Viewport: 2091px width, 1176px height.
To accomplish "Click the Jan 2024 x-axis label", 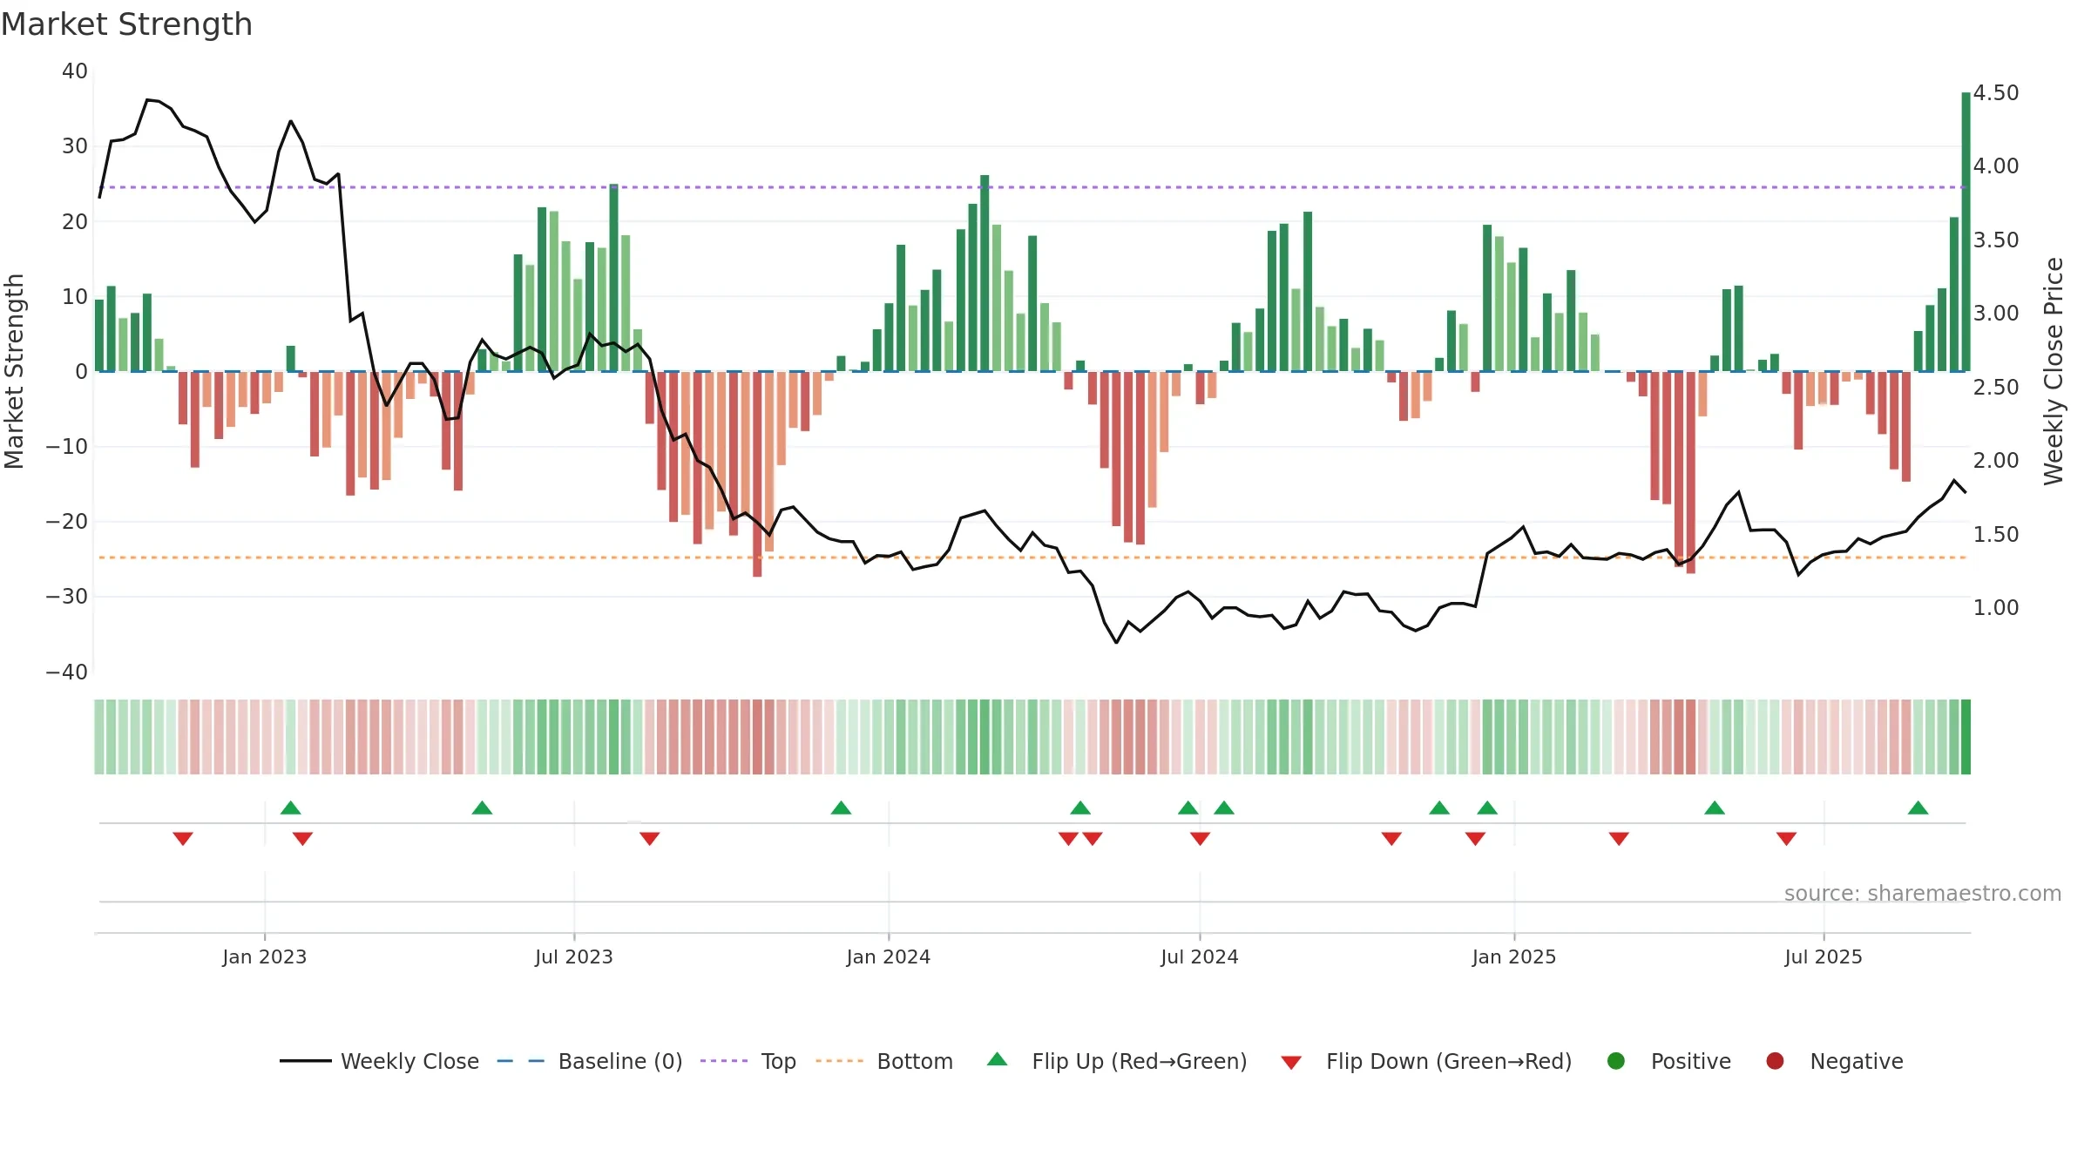I will (x=889, y=956).
